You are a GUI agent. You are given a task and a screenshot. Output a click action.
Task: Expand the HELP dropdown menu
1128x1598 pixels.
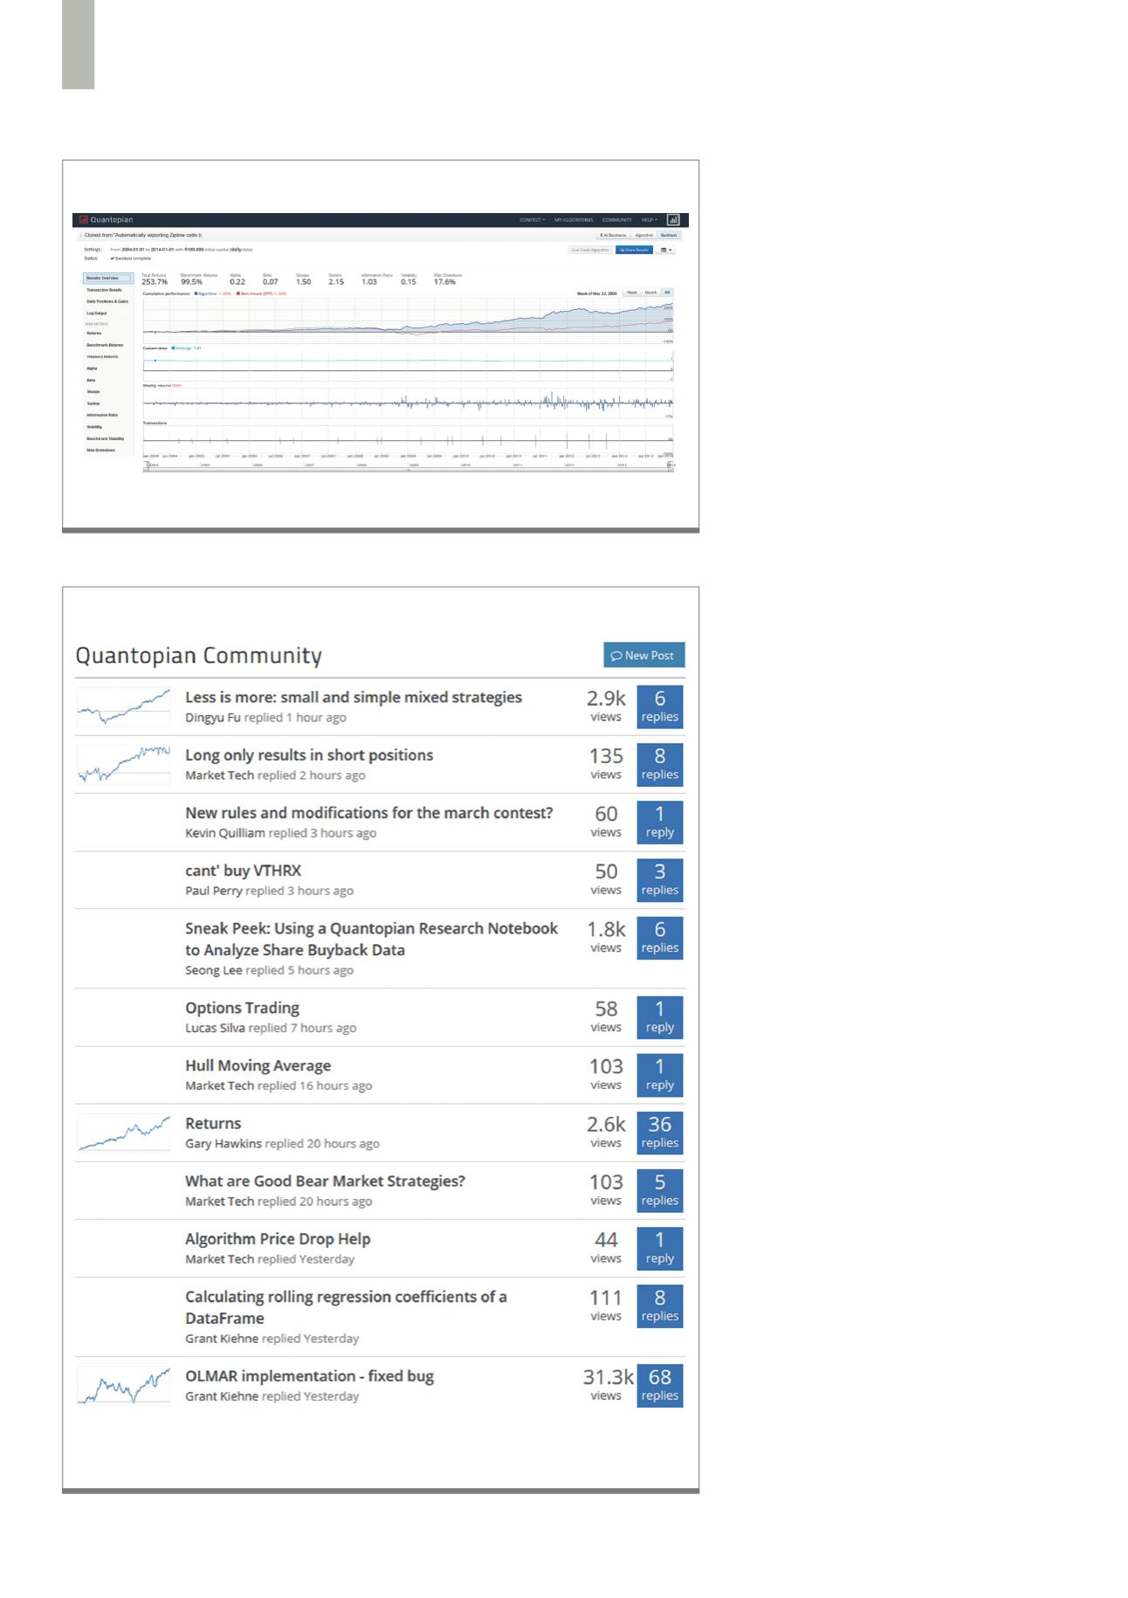(650, 220)
